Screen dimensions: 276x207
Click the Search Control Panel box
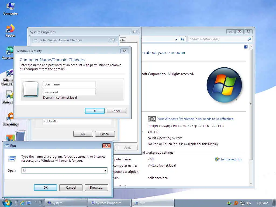tap(220, 39)
